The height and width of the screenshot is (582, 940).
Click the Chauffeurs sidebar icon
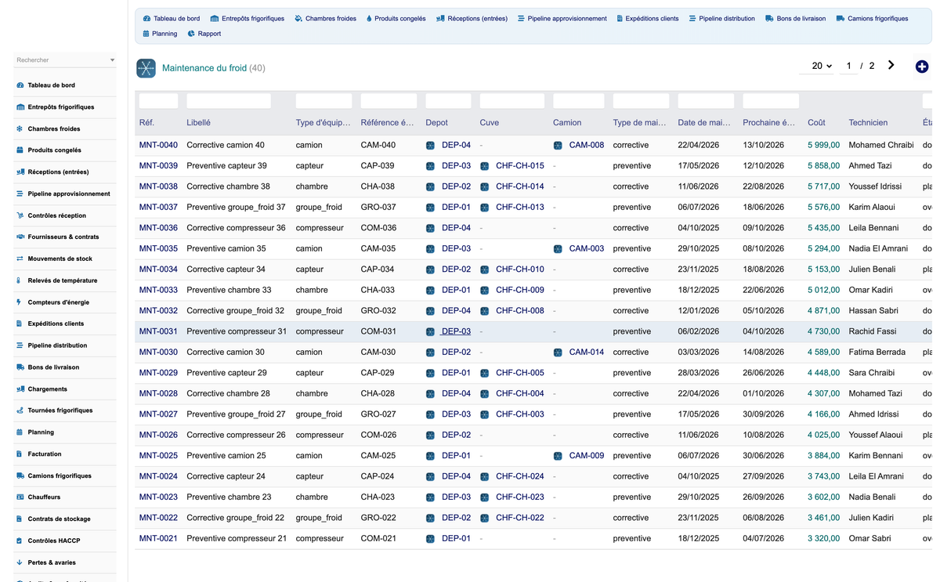(x=20, y=497)
